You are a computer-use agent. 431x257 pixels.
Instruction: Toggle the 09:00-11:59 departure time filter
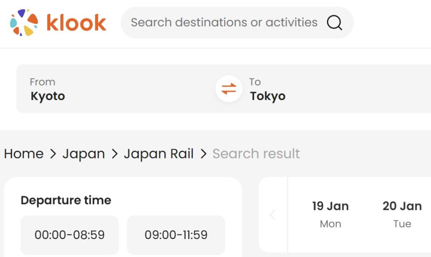(x=176, y=235)
